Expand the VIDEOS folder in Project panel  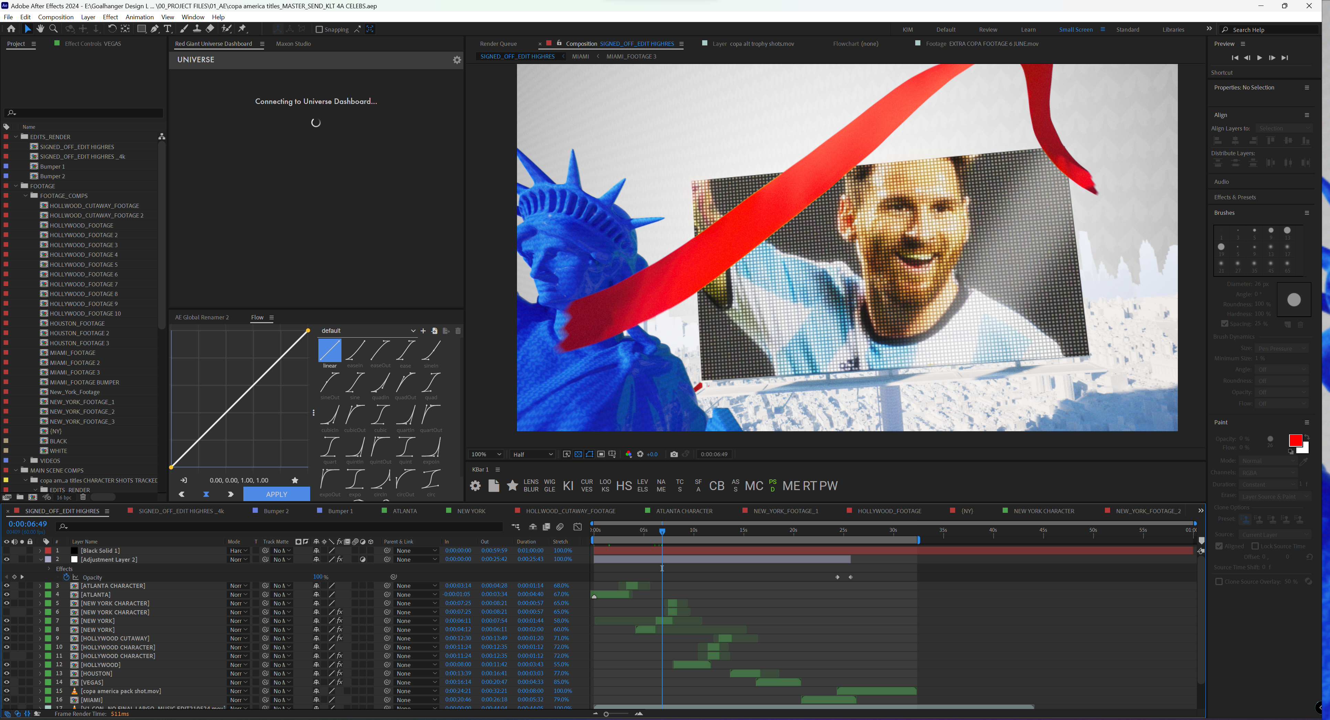coord(25,460)
